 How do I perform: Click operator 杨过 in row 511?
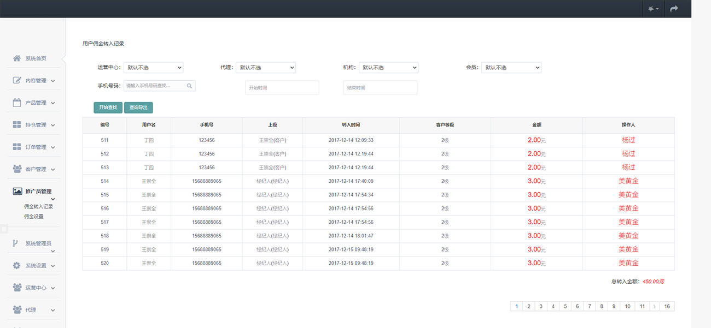click(x=628, y=140)
